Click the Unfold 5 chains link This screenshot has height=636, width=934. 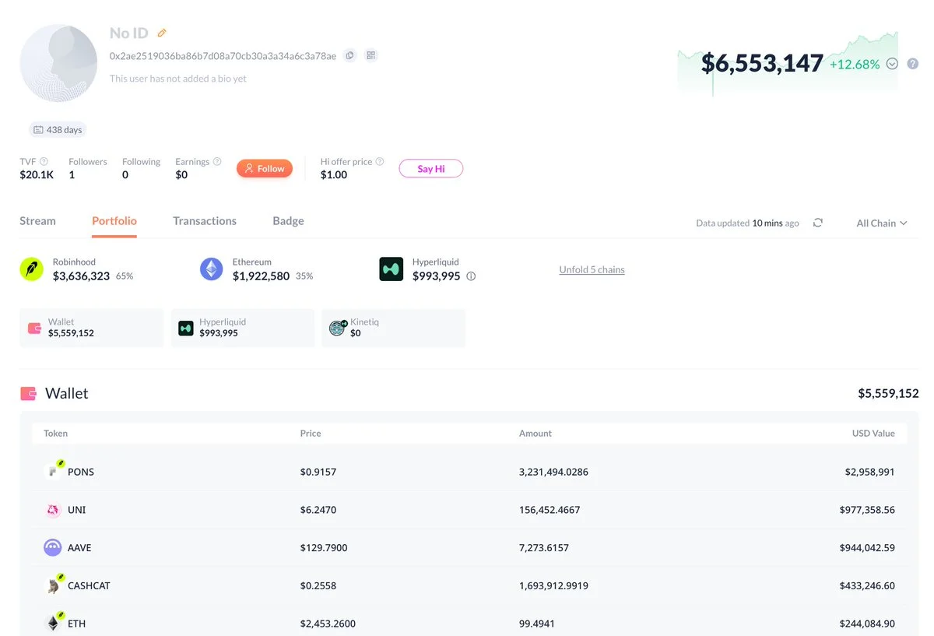coord(592,269)
